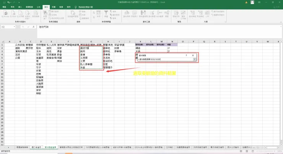Open the Formulas (公式) tab
Viewport: 283px width, 154px height.
click(x=39, y=7)
